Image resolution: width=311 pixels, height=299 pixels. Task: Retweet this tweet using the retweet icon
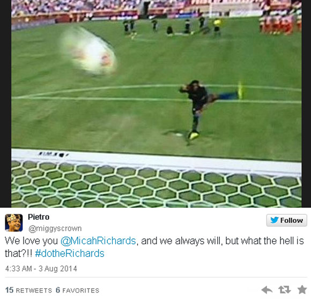pyautogui.click(x=284, y=290)
